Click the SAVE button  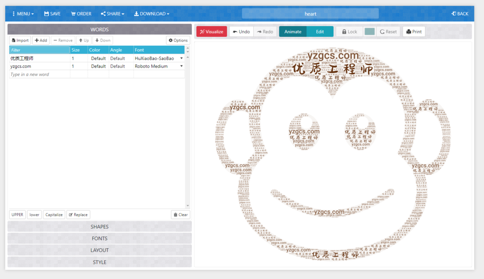click(52, 14)
